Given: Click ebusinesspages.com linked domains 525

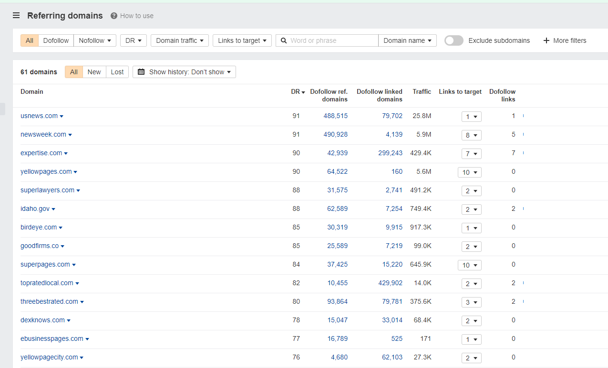Looking at the screenshot, I should [x=397, y=338].
